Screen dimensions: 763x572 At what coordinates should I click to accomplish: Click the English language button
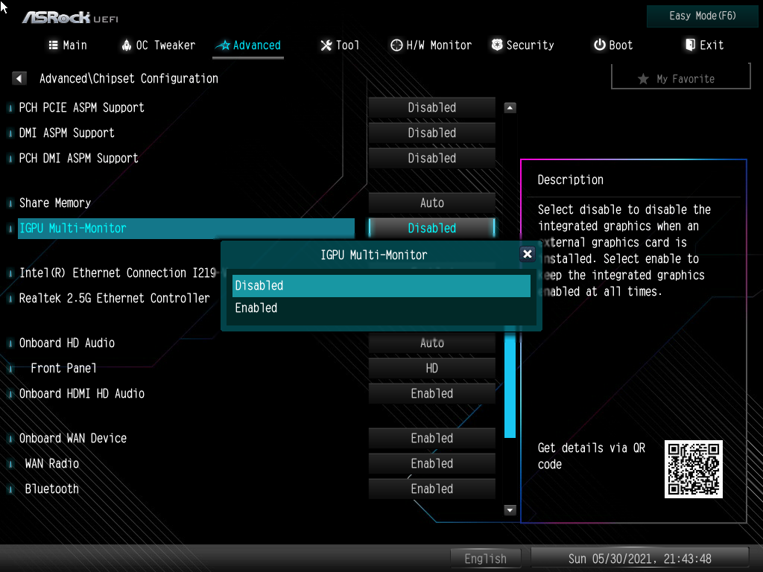486,559
